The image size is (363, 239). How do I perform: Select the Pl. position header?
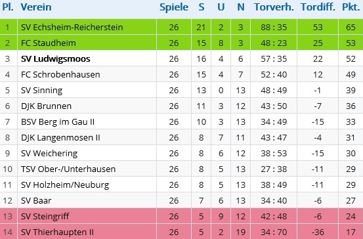(x=8, y=7)
